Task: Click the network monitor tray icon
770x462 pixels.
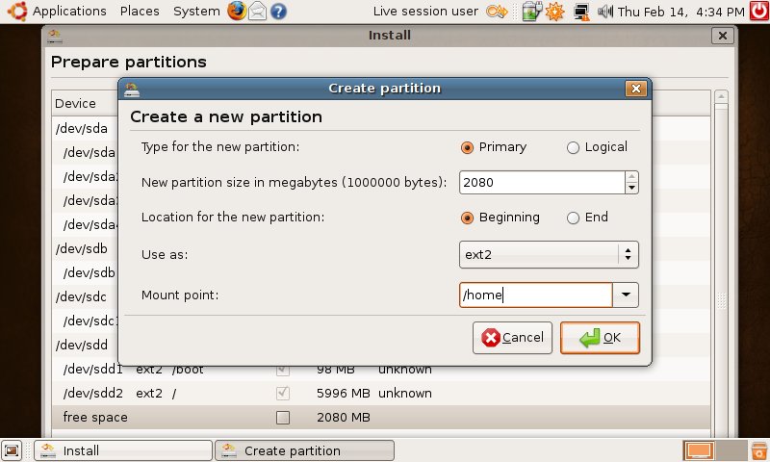Action: (x=581, y=12)
